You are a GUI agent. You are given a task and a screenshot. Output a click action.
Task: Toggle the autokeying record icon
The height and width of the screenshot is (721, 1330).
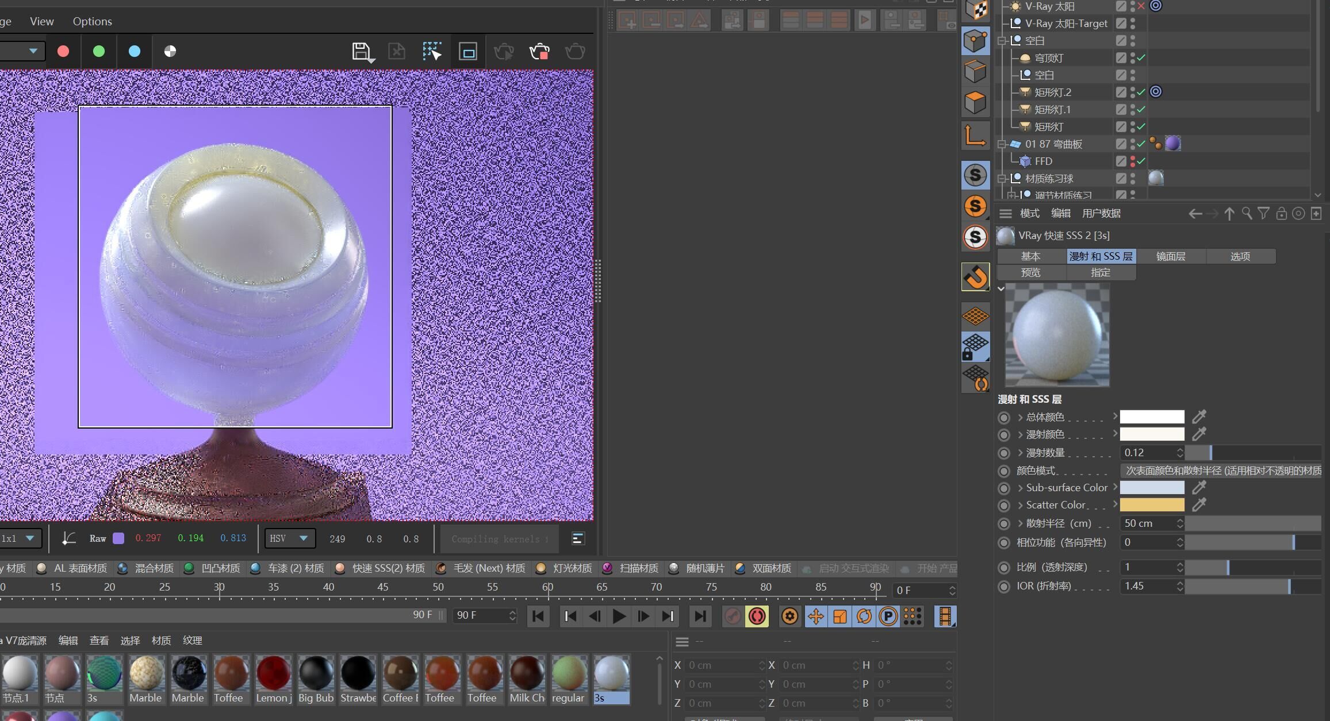pyautogui.click(x=757, y=616)
